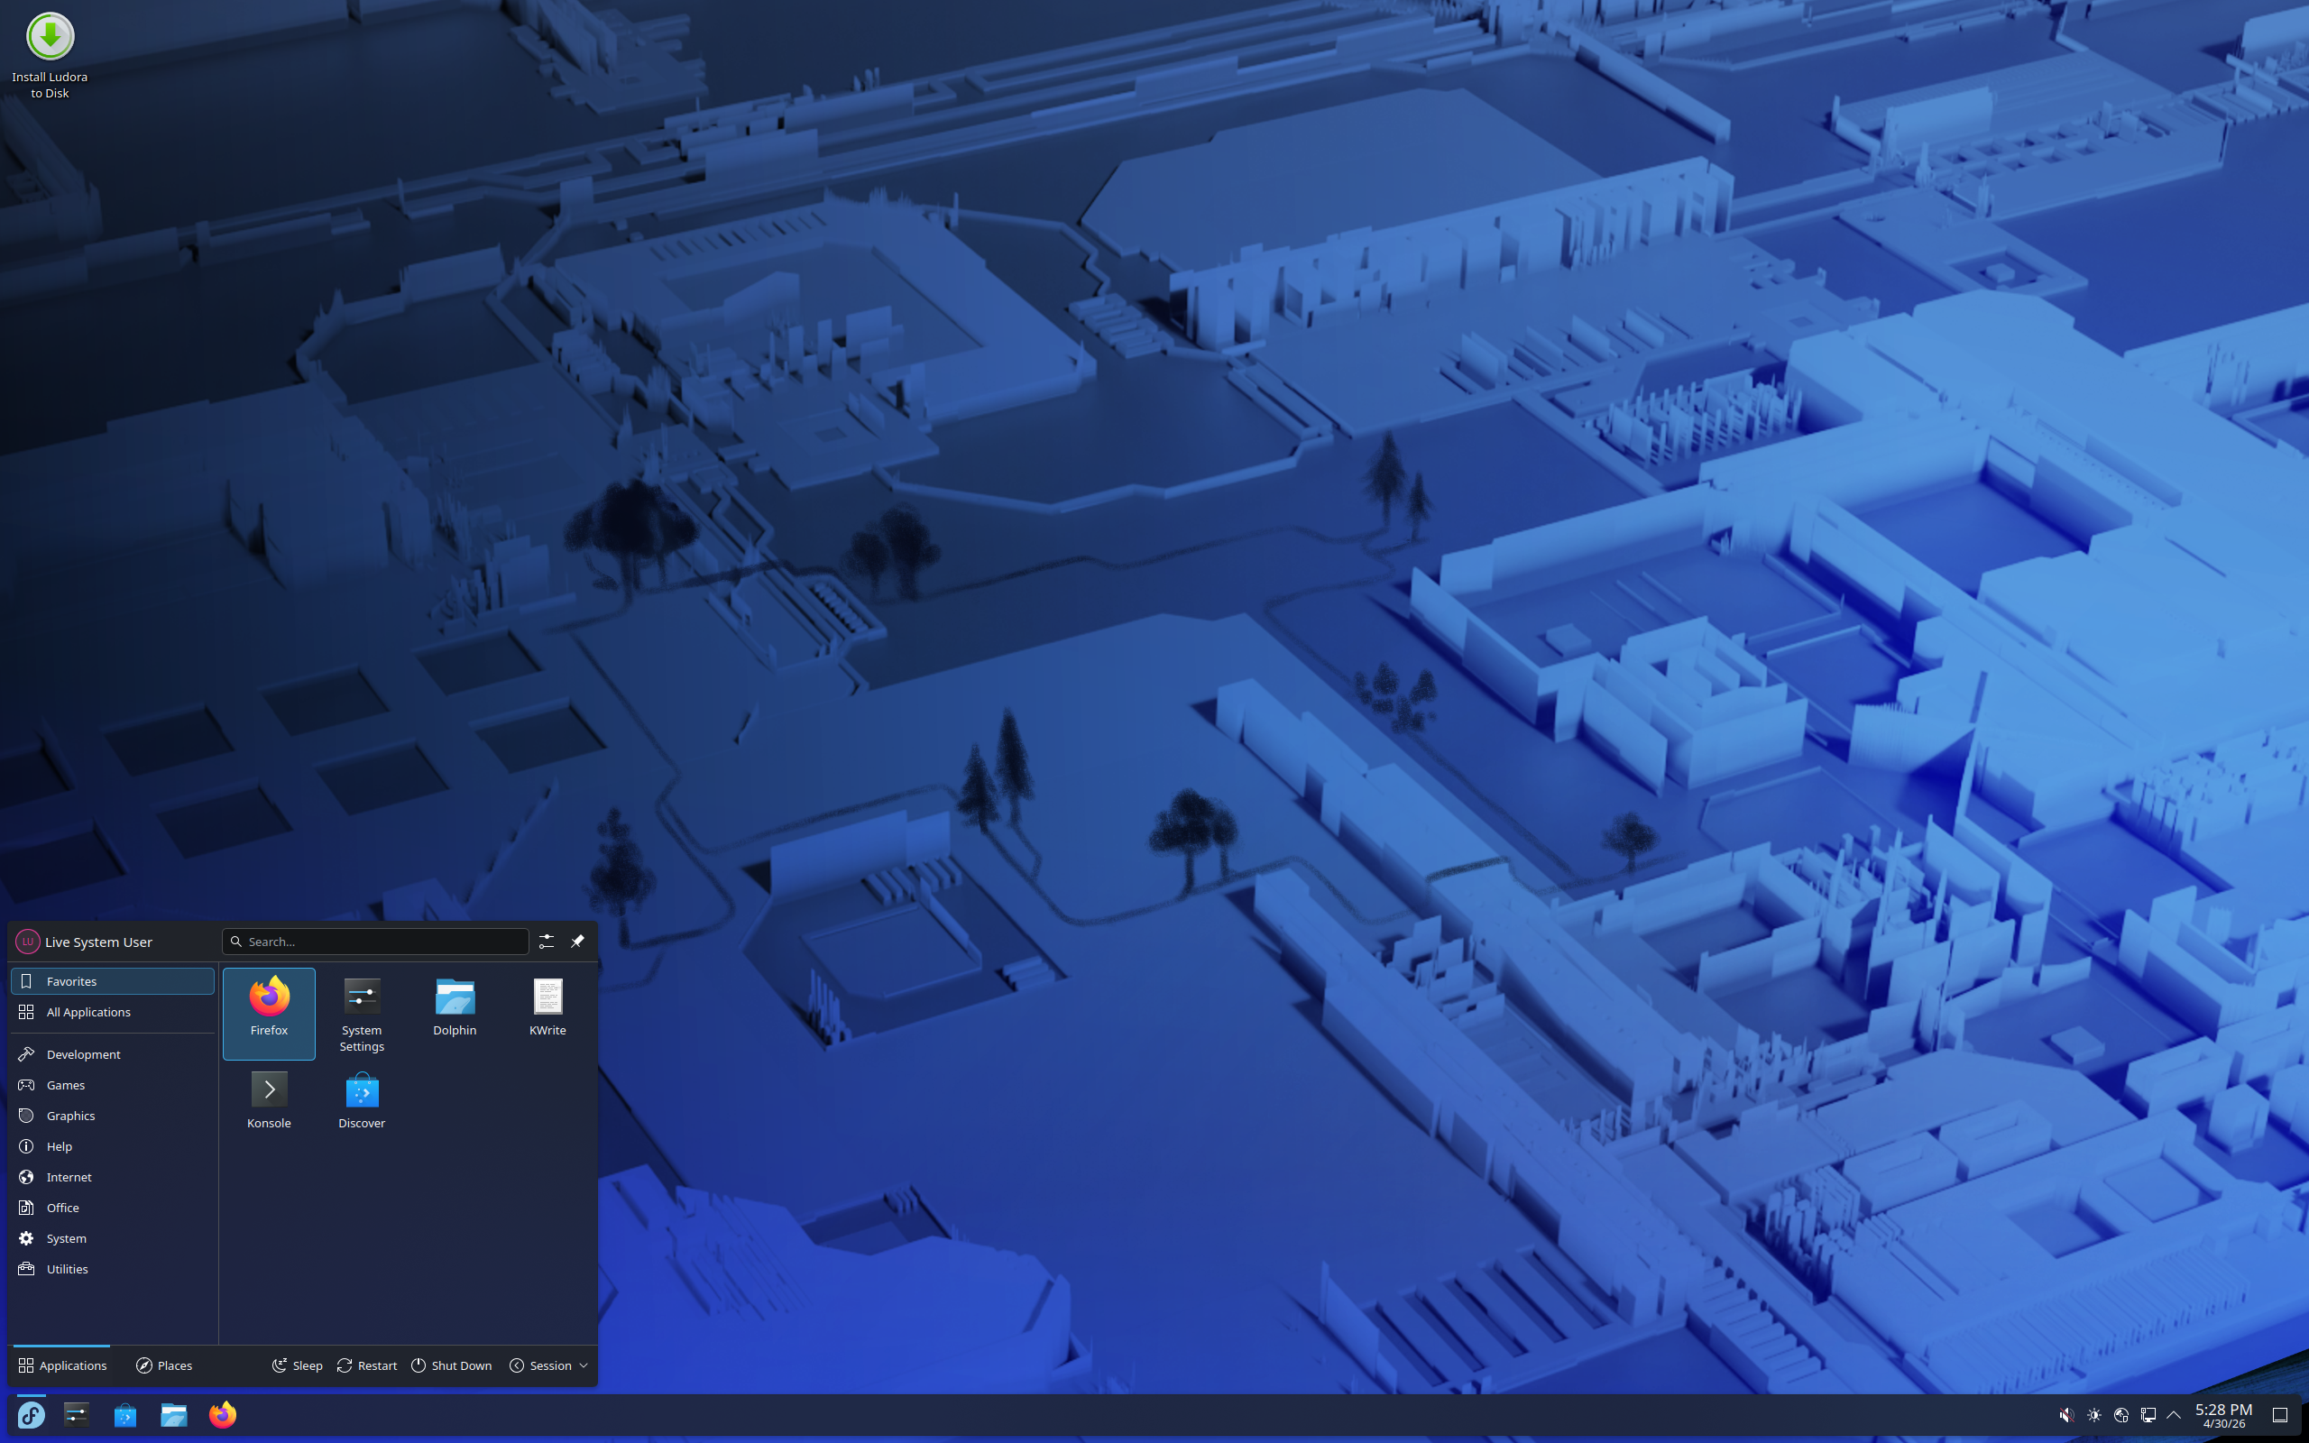This screenshot has height=1443, width=2309.
Task: Open the display configuration tray icon
Action: 2148,1414
